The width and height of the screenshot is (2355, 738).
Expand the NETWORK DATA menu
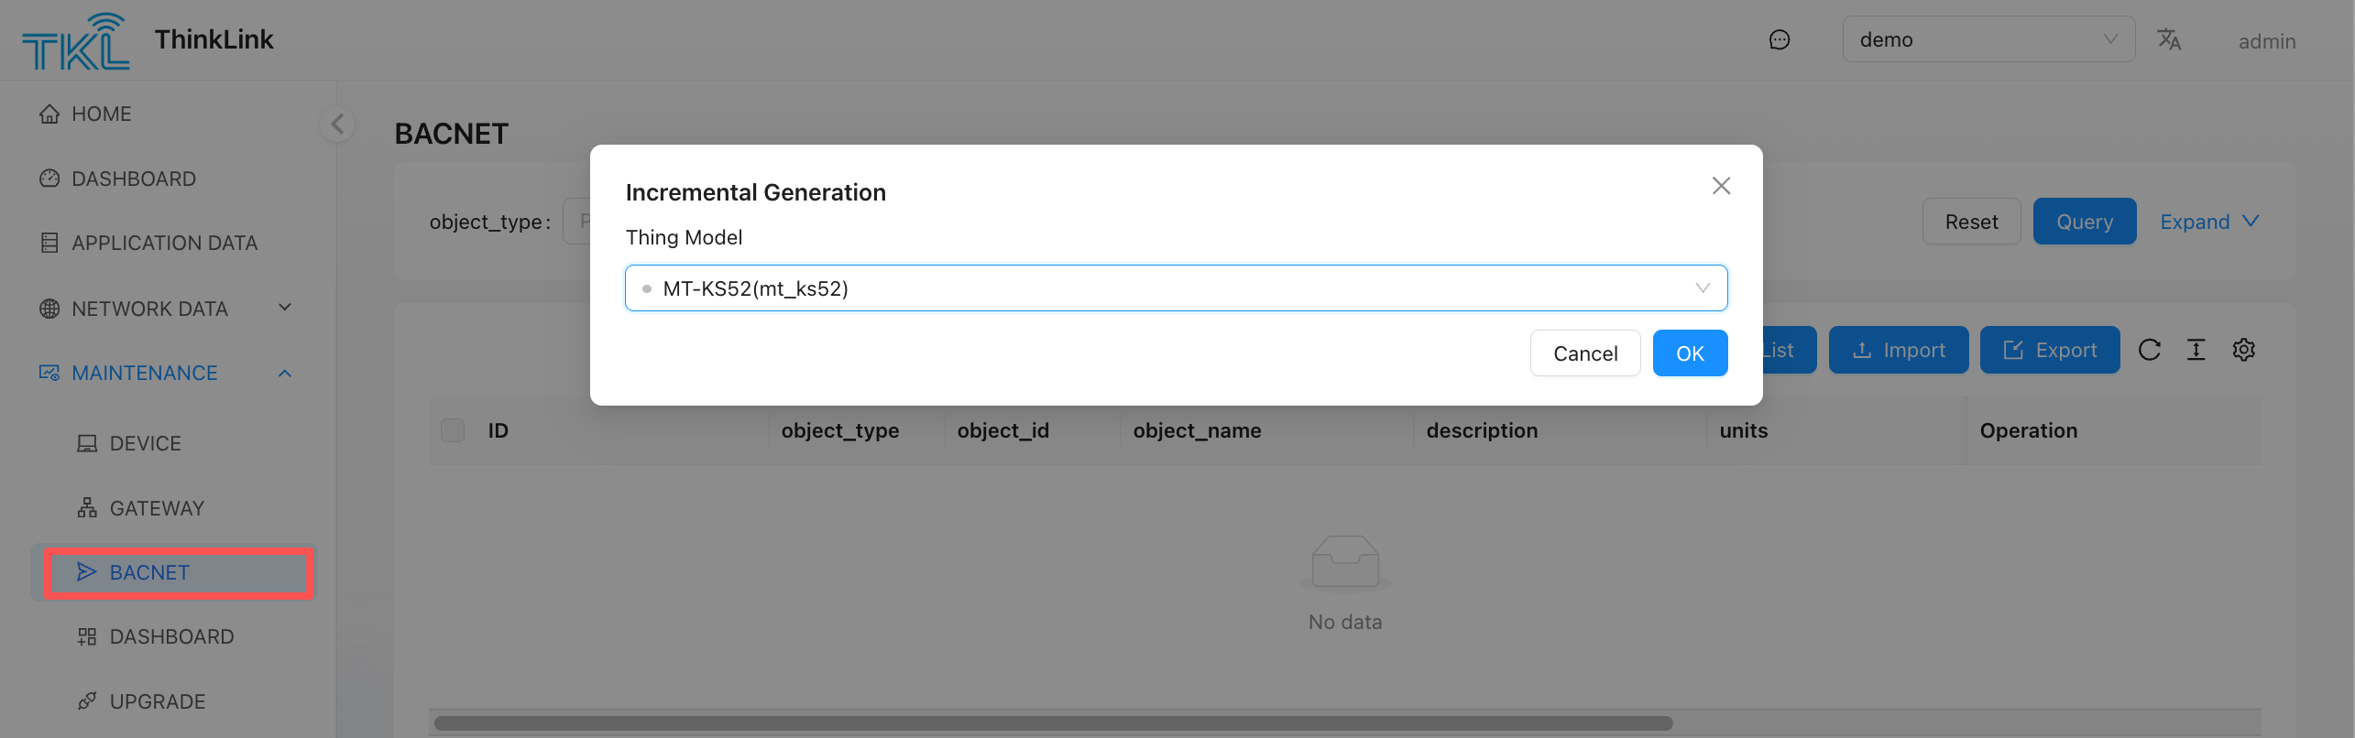(x=165, y=309)
